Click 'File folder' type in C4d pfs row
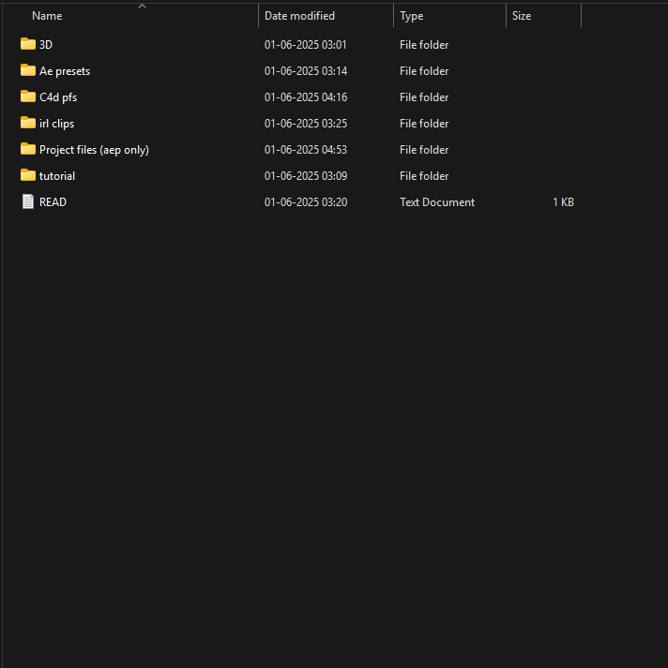The image size is (668, 668). 424,97
